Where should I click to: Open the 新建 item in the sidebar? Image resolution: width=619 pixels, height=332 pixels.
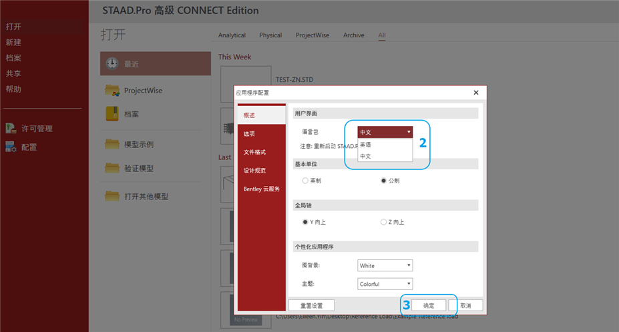[x=13, y=42]
